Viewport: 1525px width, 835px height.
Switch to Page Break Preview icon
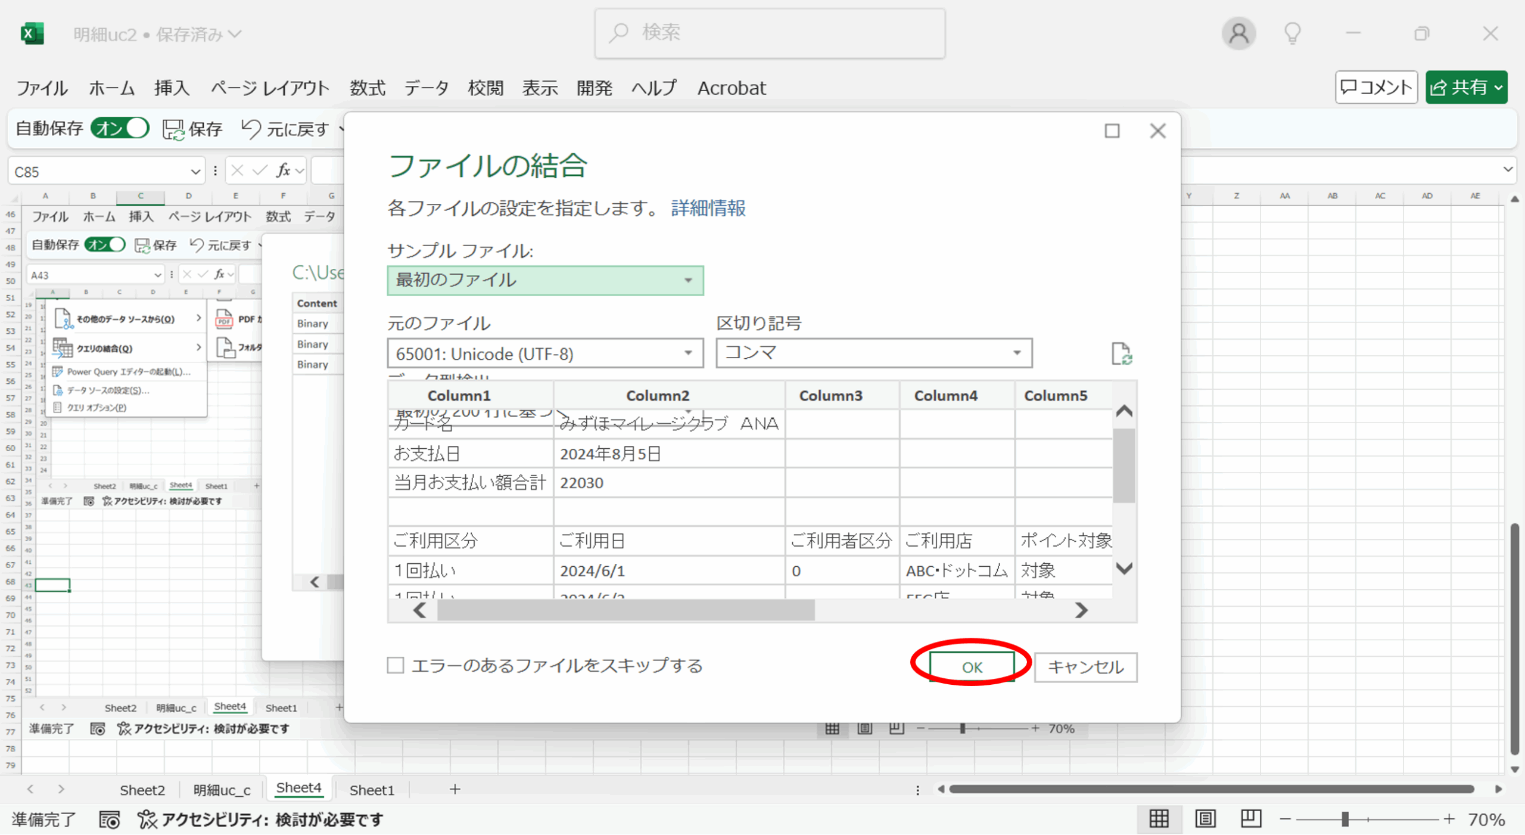(x=1251, y=819)
